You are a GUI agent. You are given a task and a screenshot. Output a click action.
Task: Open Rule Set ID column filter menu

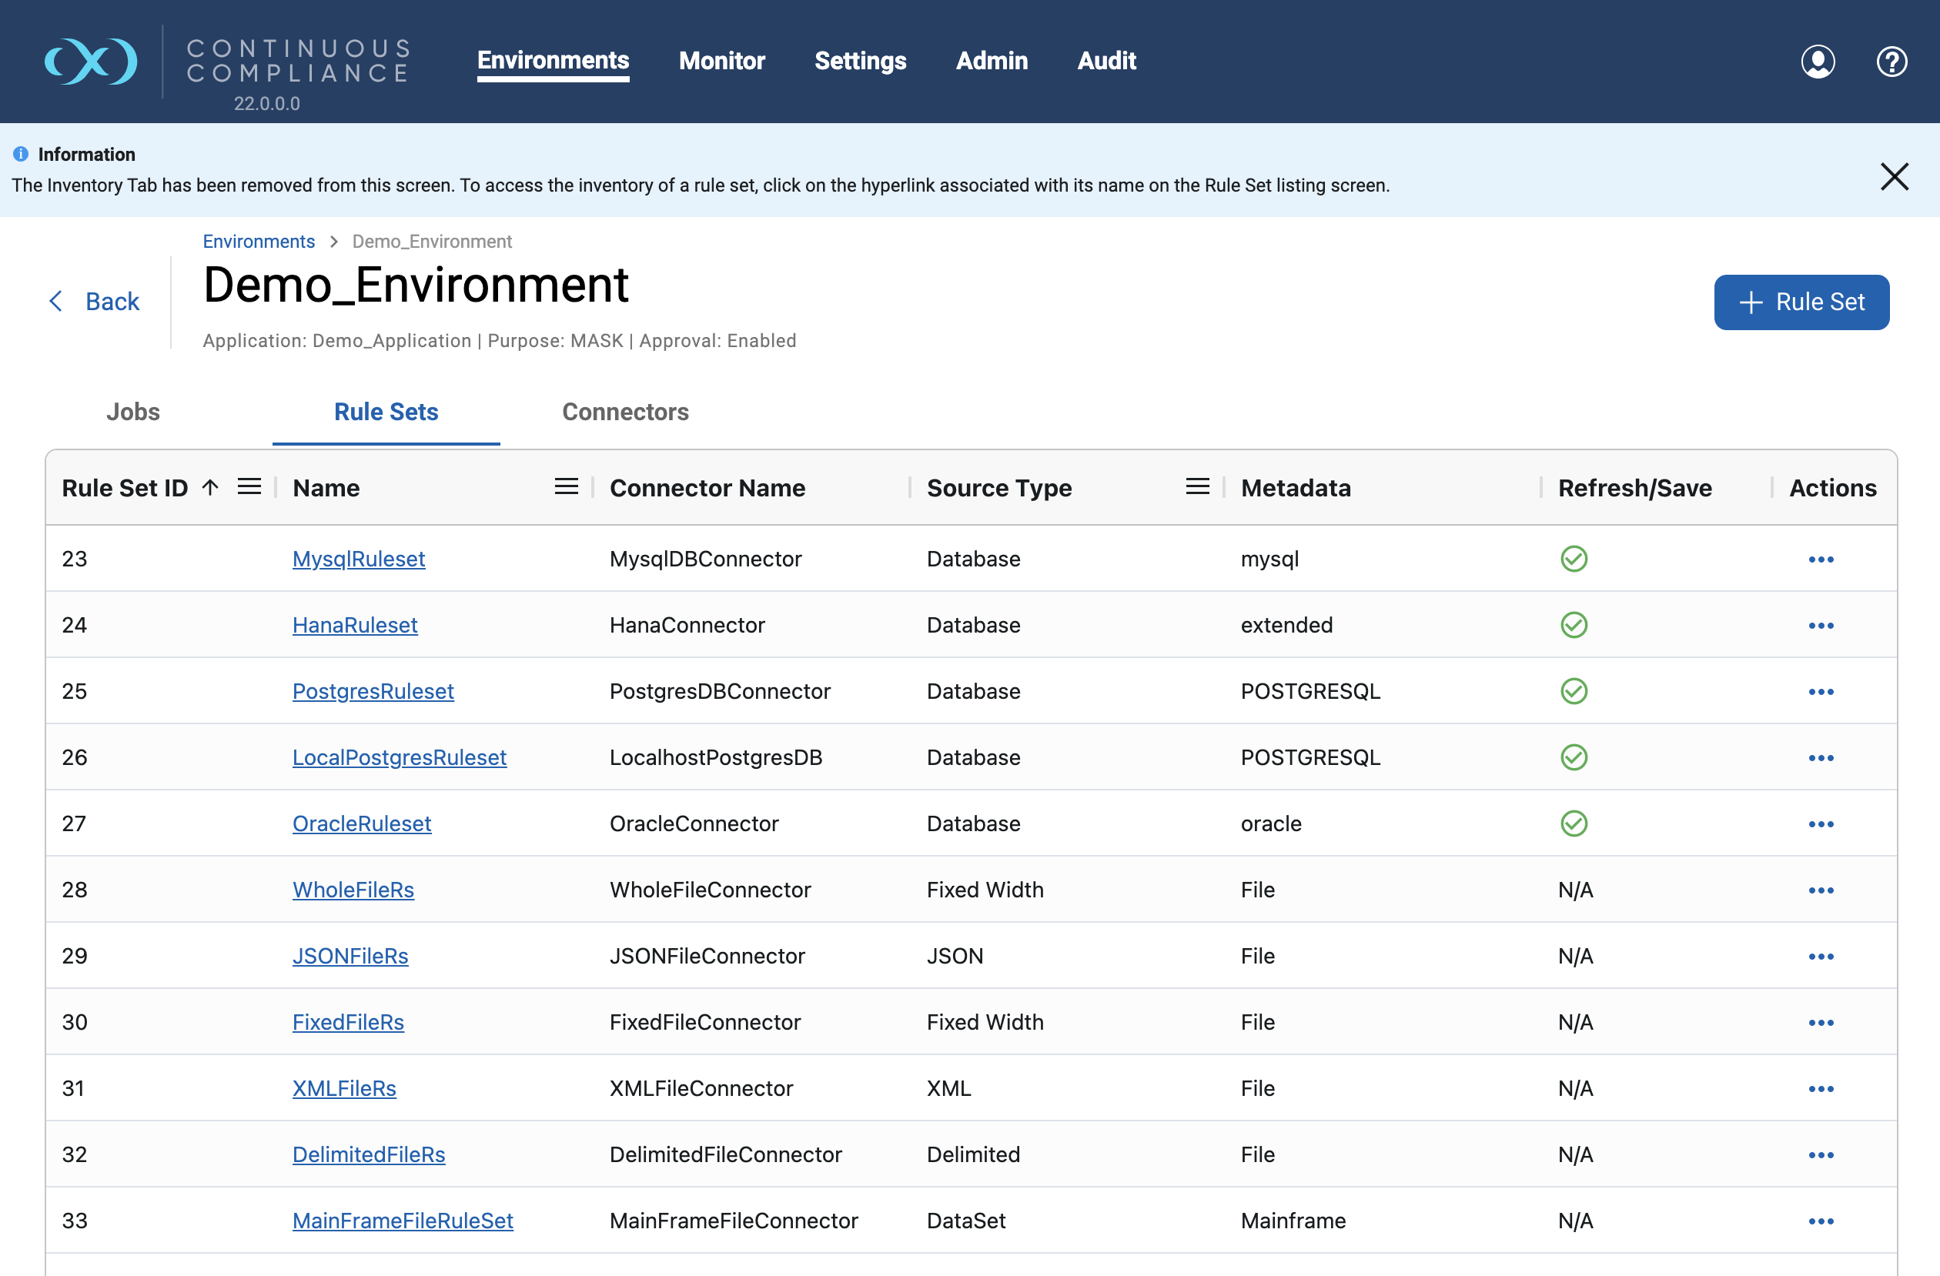coord(249,487)
